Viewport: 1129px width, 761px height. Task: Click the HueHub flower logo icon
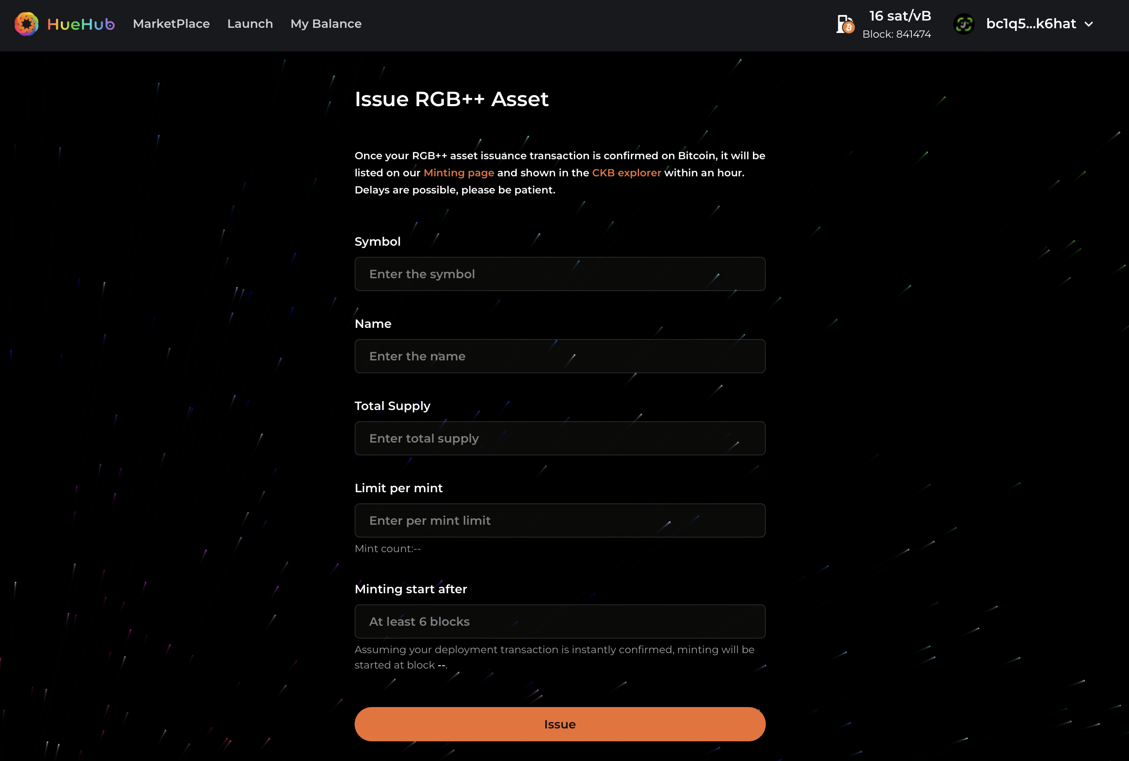[26, 24]
